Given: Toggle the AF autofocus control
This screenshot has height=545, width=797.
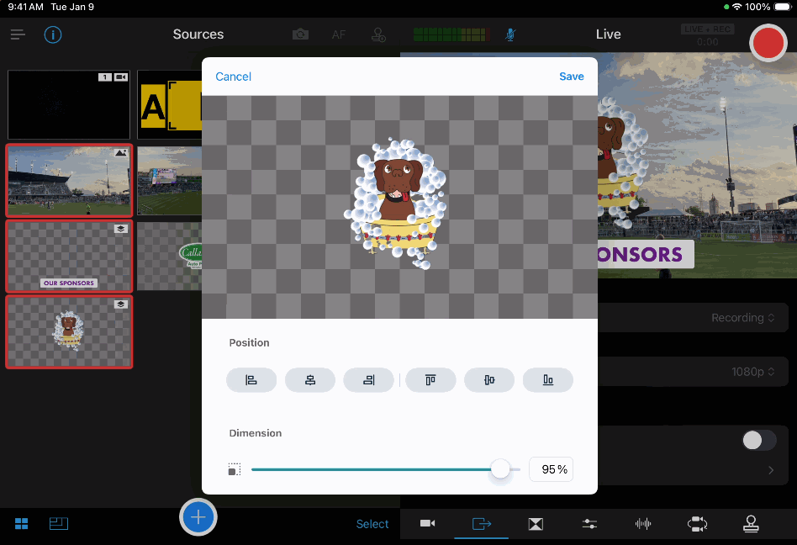Looking at the screenshot, I should pyautogui.click(x=339, y=34).
